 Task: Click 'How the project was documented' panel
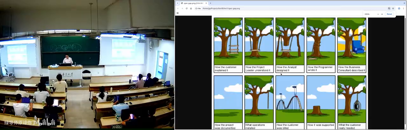228,102
